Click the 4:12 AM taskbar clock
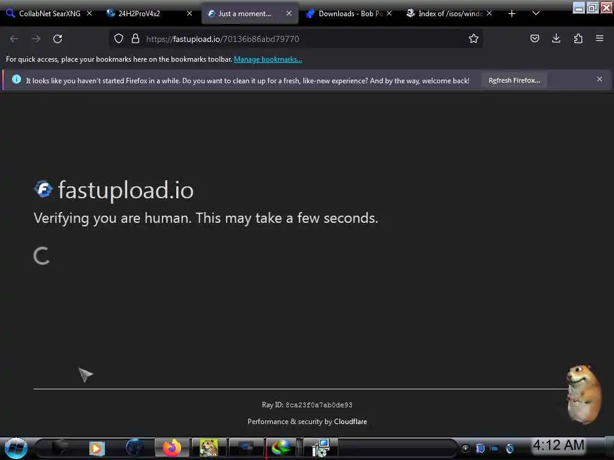 click(x=558, y=445)
